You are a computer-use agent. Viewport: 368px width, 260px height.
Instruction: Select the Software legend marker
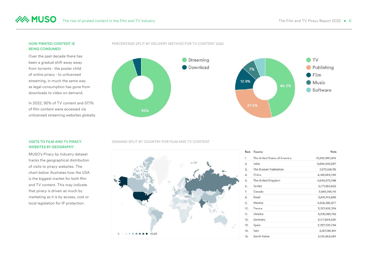tap(308, 90)
